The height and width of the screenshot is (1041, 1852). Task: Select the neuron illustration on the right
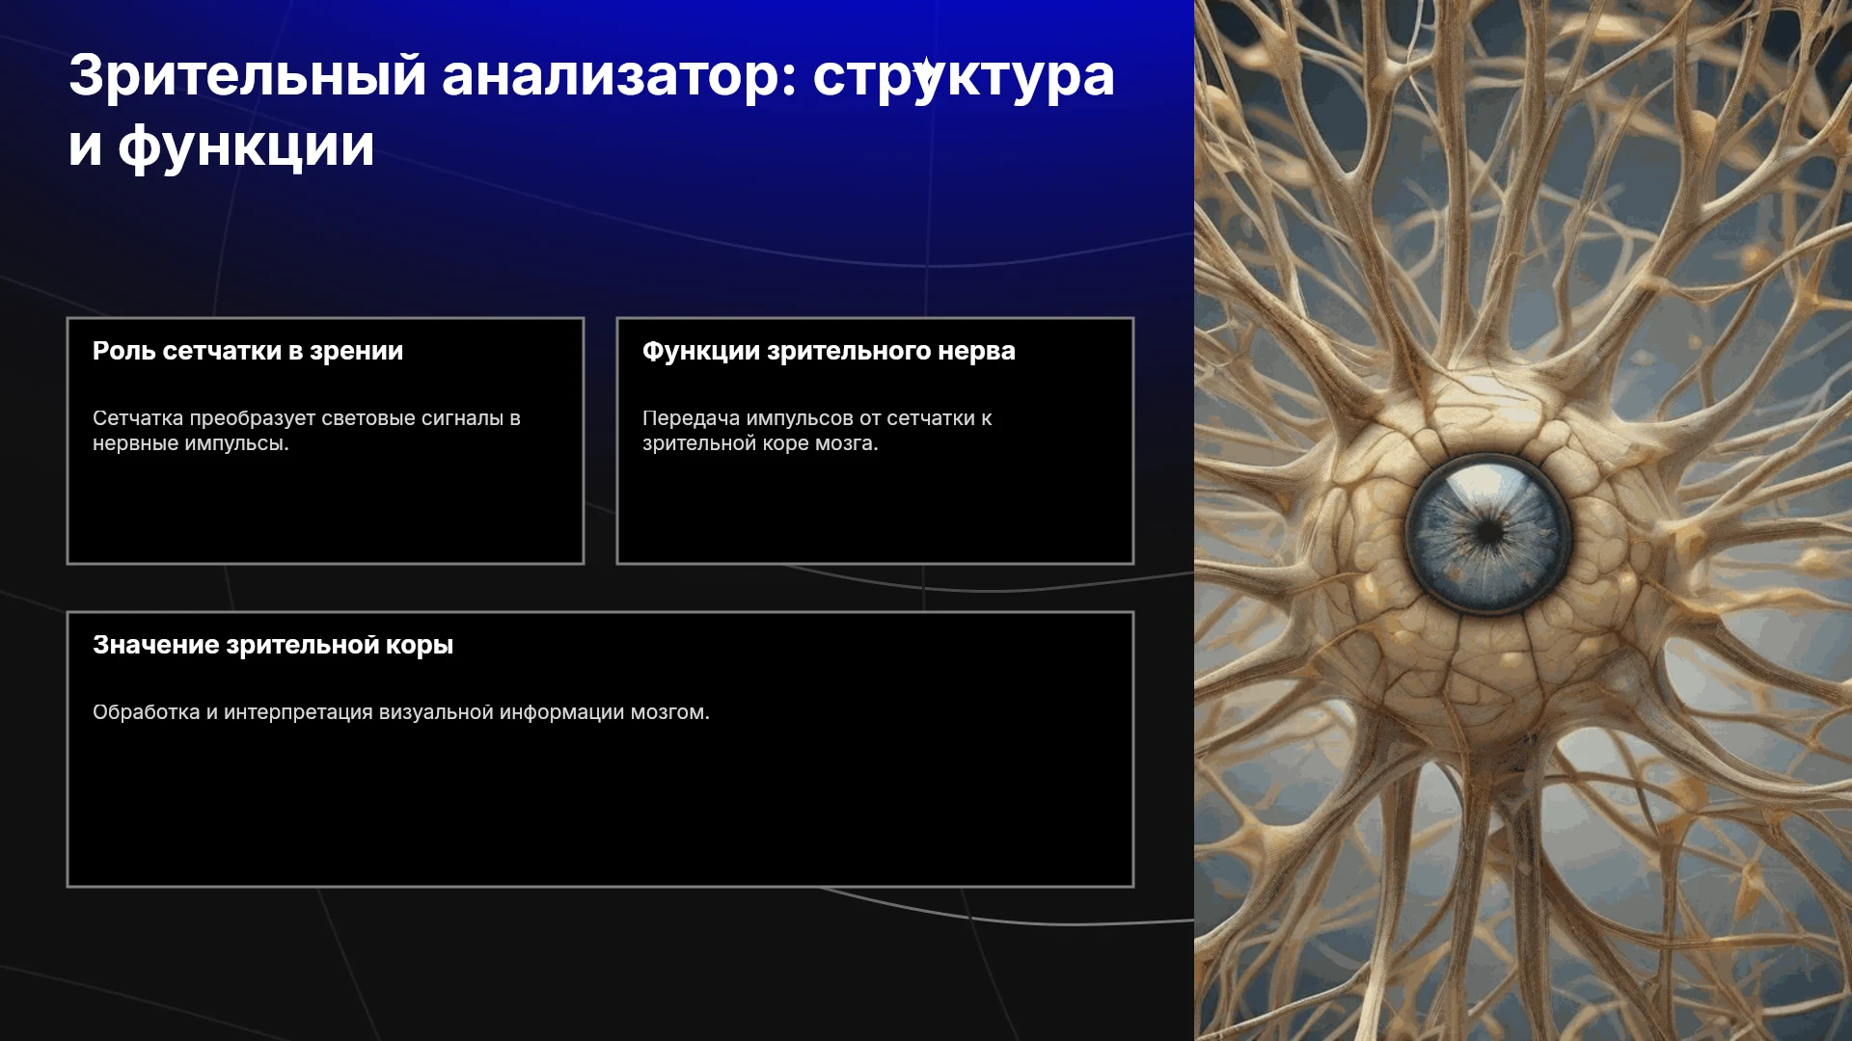coord(1523,520)
